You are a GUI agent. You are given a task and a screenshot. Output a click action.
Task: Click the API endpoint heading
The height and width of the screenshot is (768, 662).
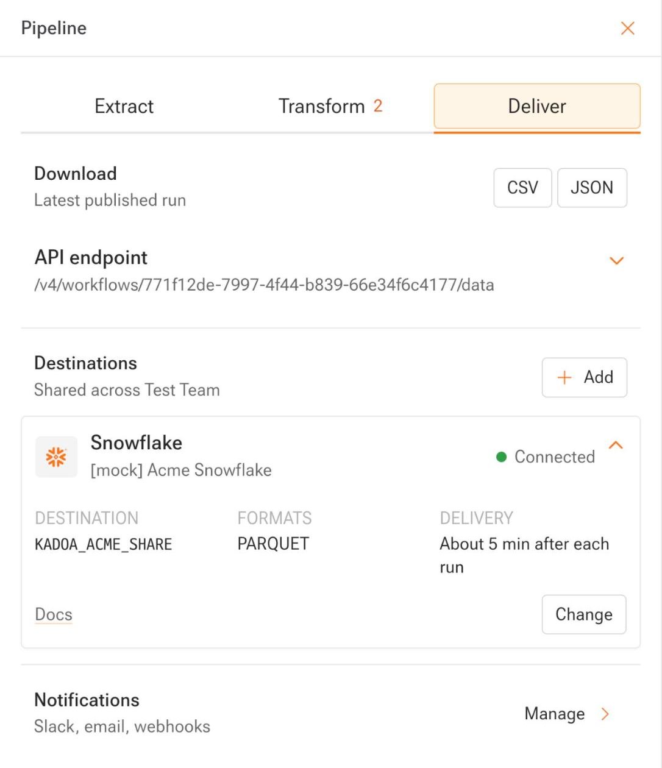(91, 258)
